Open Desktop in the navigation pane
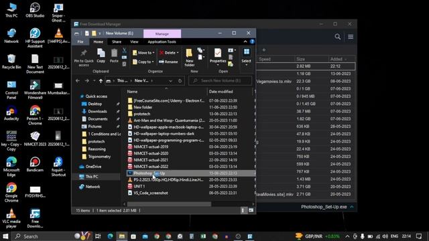Screen dimensions: 429x241 (92, 104)
